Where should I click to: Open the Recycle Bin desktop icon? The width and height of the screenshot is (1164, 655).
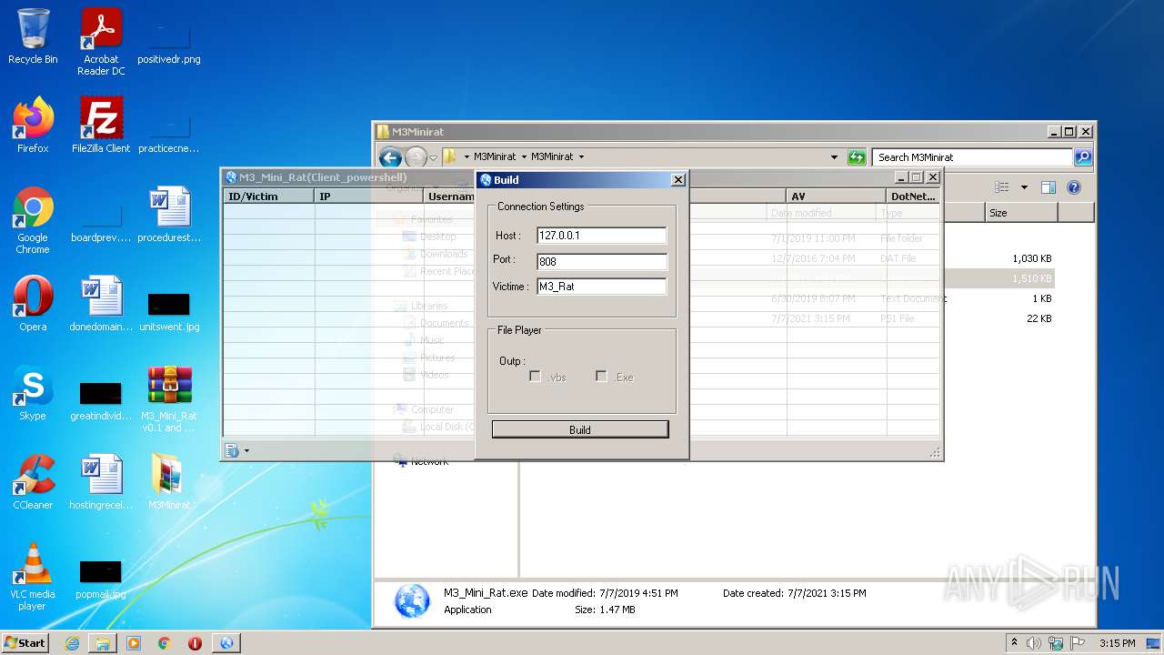(x=33, y=36)
